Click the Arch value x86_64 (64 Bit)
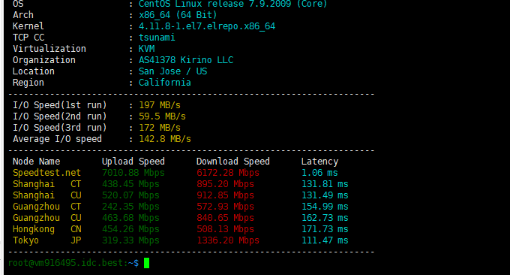Viewport: 510px width, 275px height. (178, 15)
